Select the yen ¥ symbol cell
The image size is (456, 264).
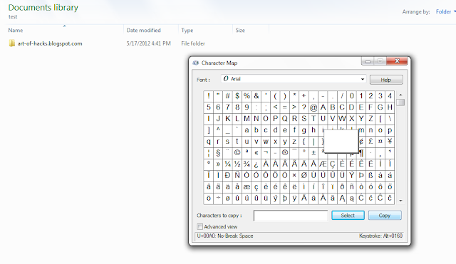[x=390, y=142]
